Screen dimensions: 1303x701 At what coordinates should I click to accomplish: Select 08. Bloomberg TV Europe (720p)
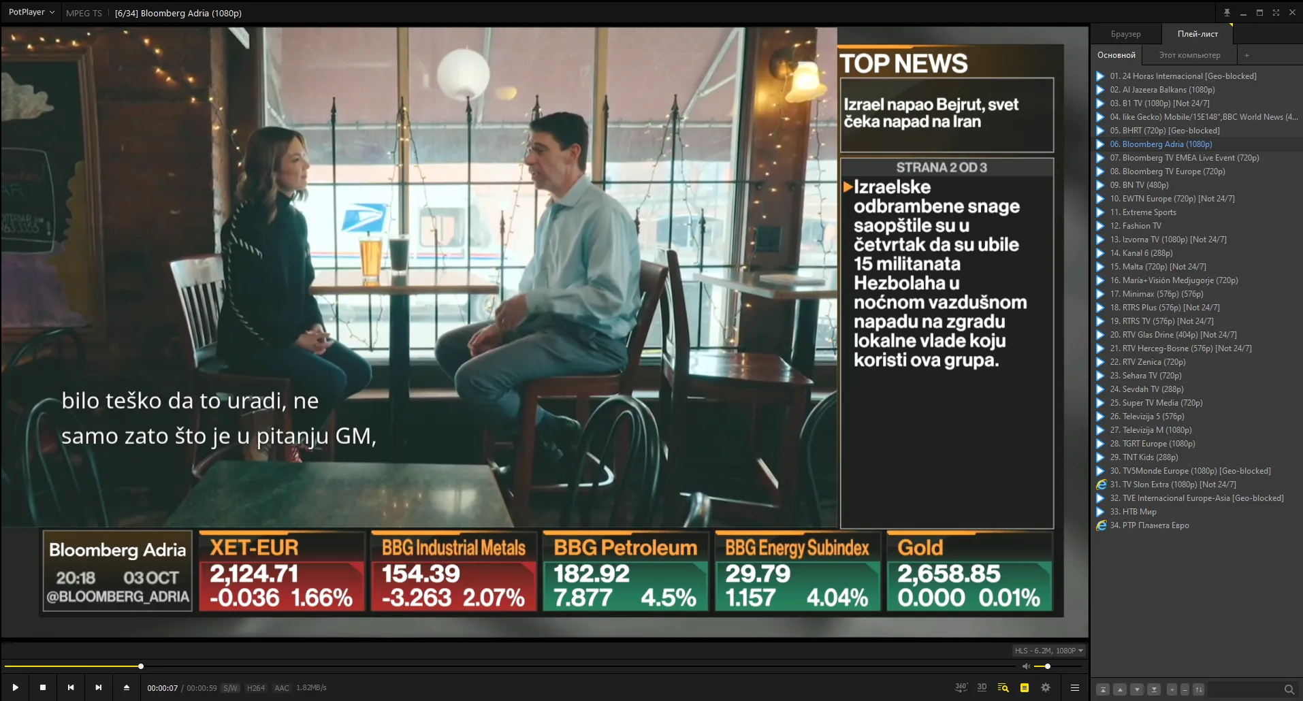tap(1198, 172)
